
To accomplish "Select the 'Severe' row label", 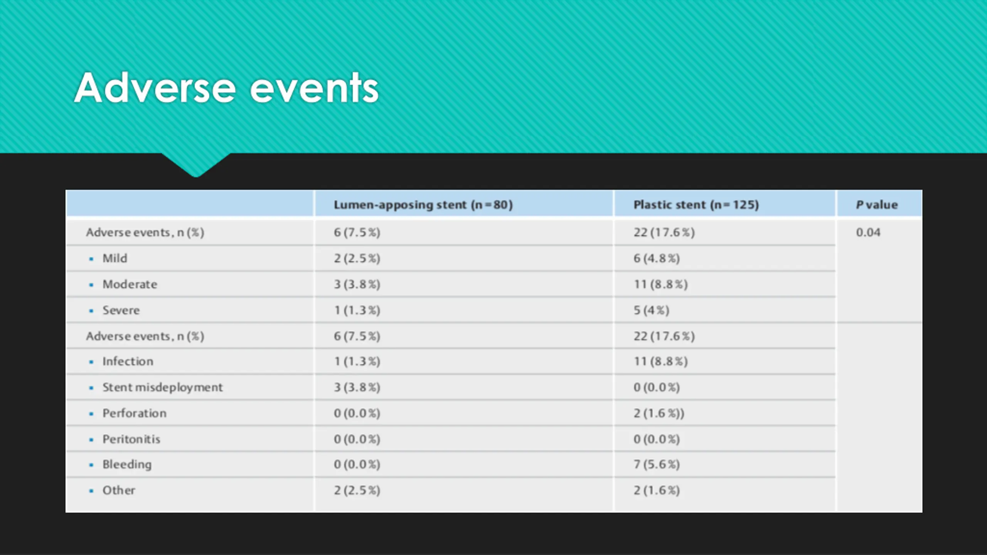I will pos(121,310).
